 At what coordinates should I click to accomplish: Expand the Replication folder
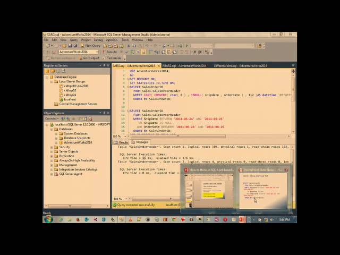(x=52, y=156)
